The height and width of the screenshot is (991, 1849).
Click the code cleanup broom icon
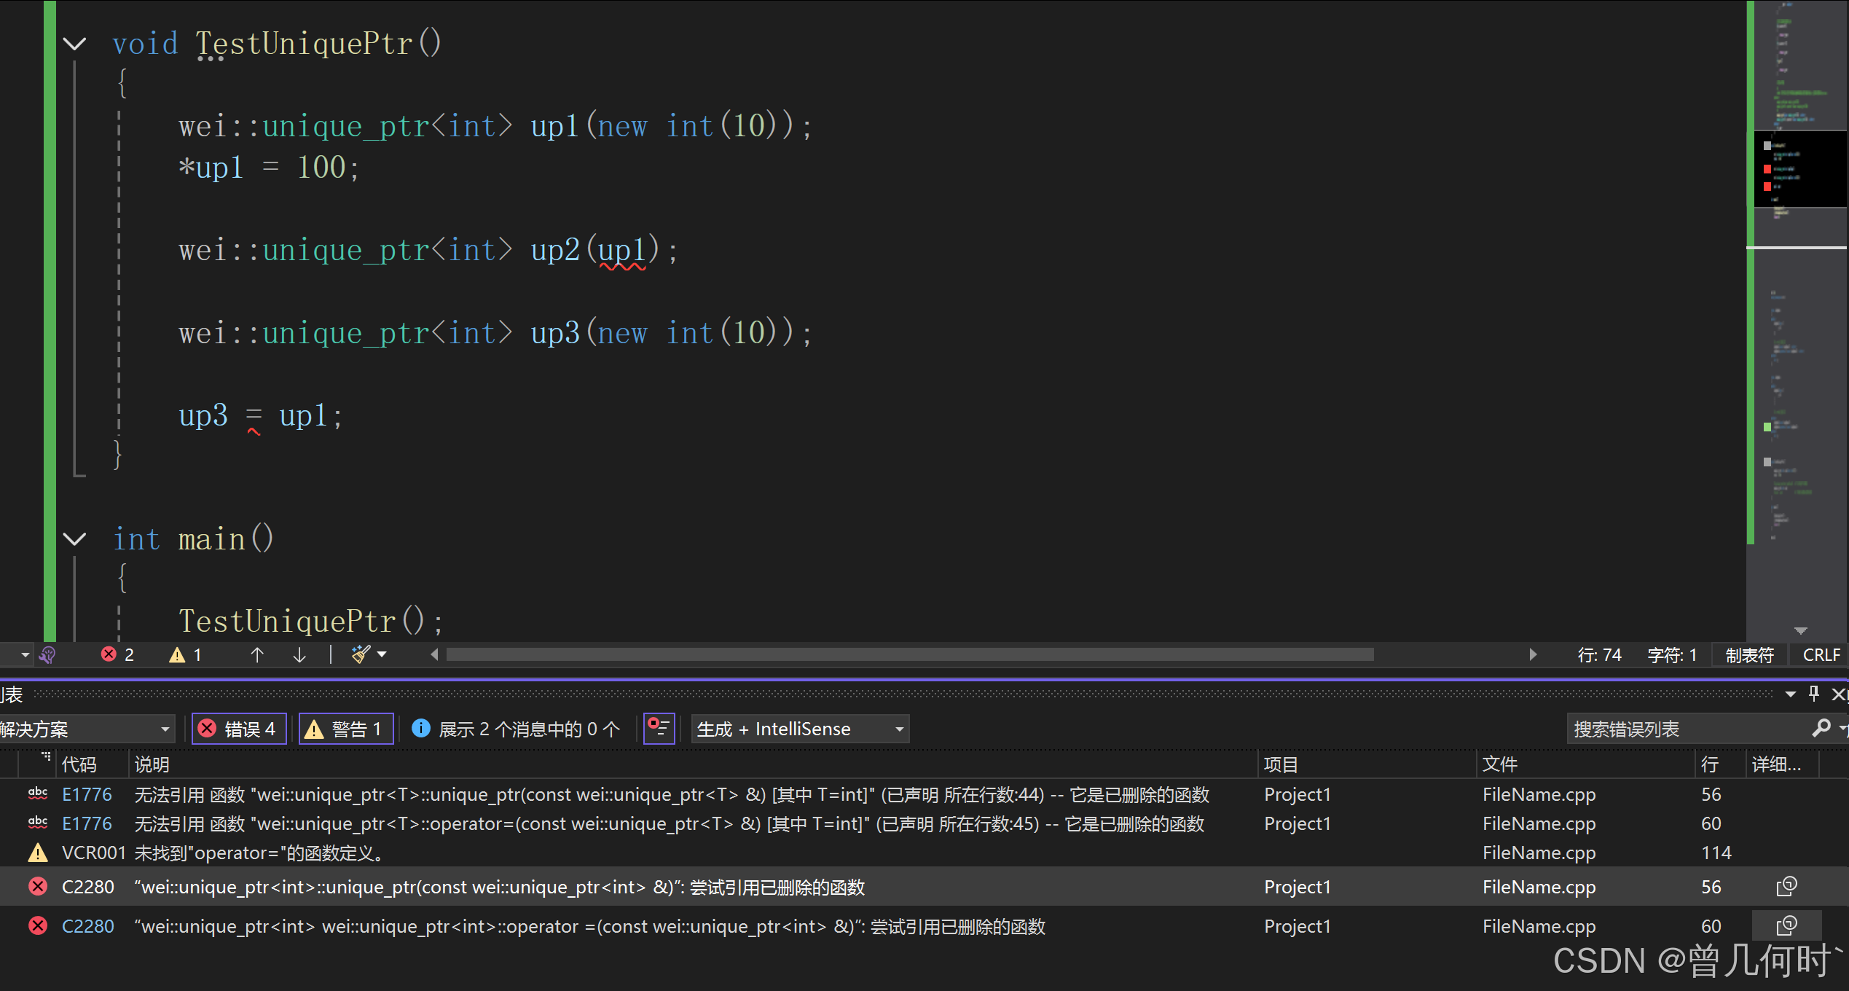point(361,654)
